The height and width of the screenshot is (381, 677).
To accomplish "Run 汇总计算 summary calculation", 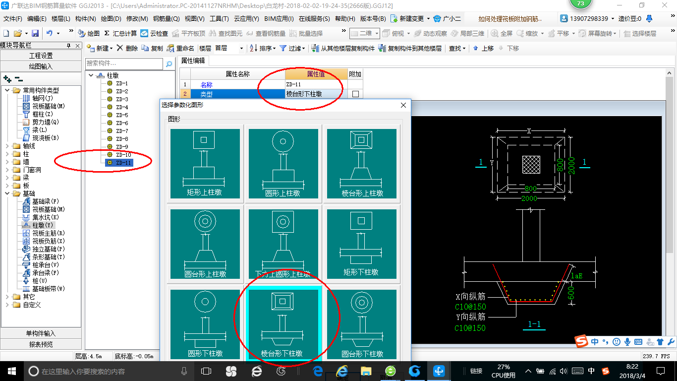I will (x=120, y=33).
